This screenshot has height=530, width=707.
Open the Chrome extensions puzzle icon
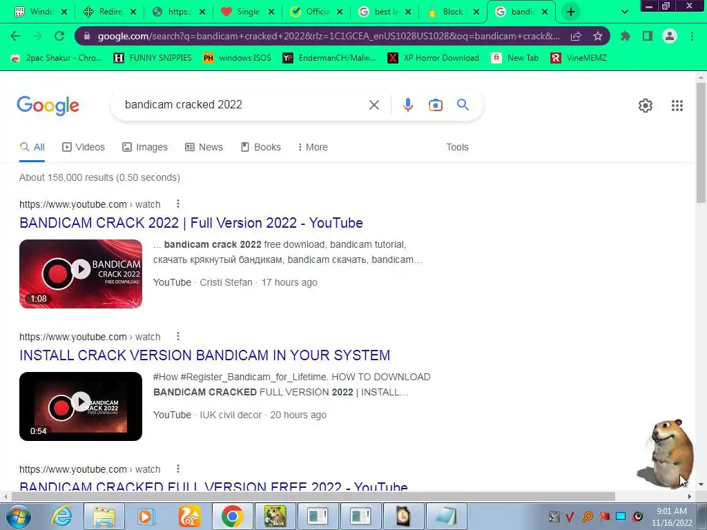pyautogui.click(x=626, y=36)
